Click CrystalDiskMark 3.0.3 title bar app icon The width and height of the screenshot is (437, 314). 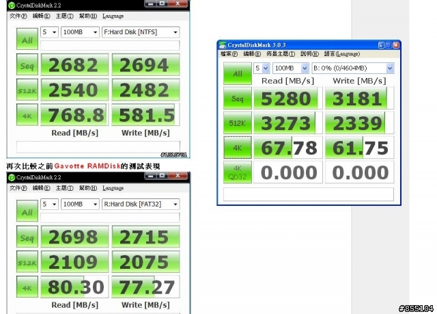tap(223, 45)
